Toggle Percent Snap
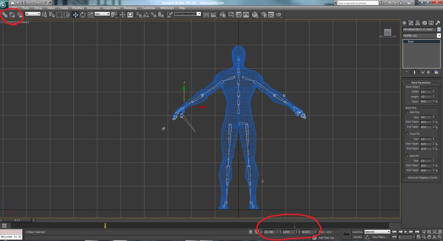This screenshot has height=241, width=443. point(154,15)
